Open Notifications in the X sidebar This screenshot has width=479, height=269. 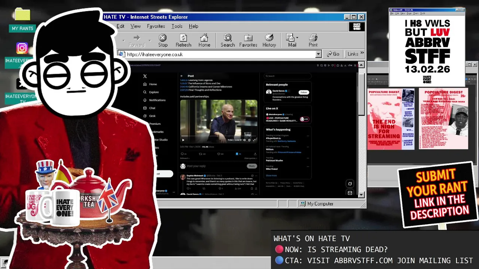point(154,100)
